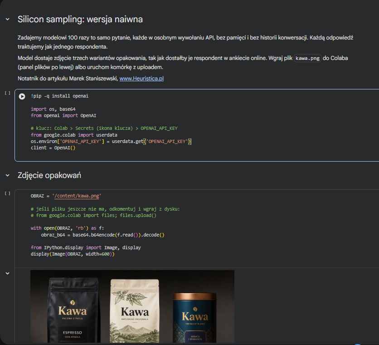Click the '# jeśli pliku jeszcze nie ma' comment
The width and height of the screenshot is (379, 345).
[105, 209]
